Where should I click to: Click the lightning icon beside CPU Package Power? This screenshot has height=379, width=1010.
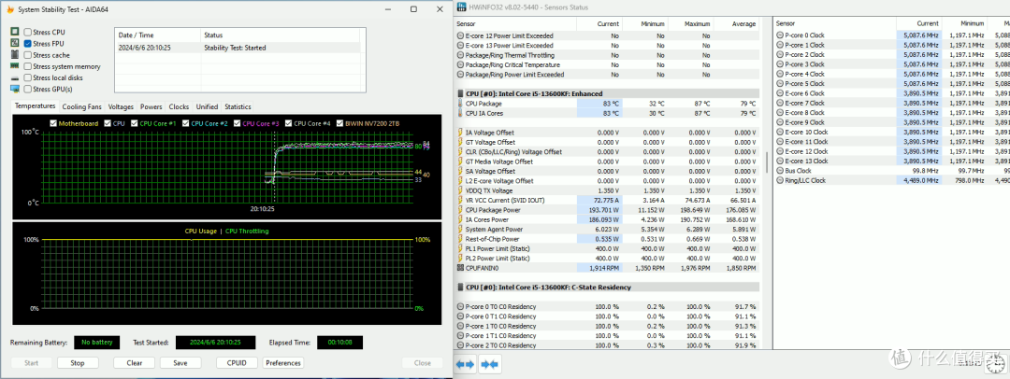click(460, 210)
